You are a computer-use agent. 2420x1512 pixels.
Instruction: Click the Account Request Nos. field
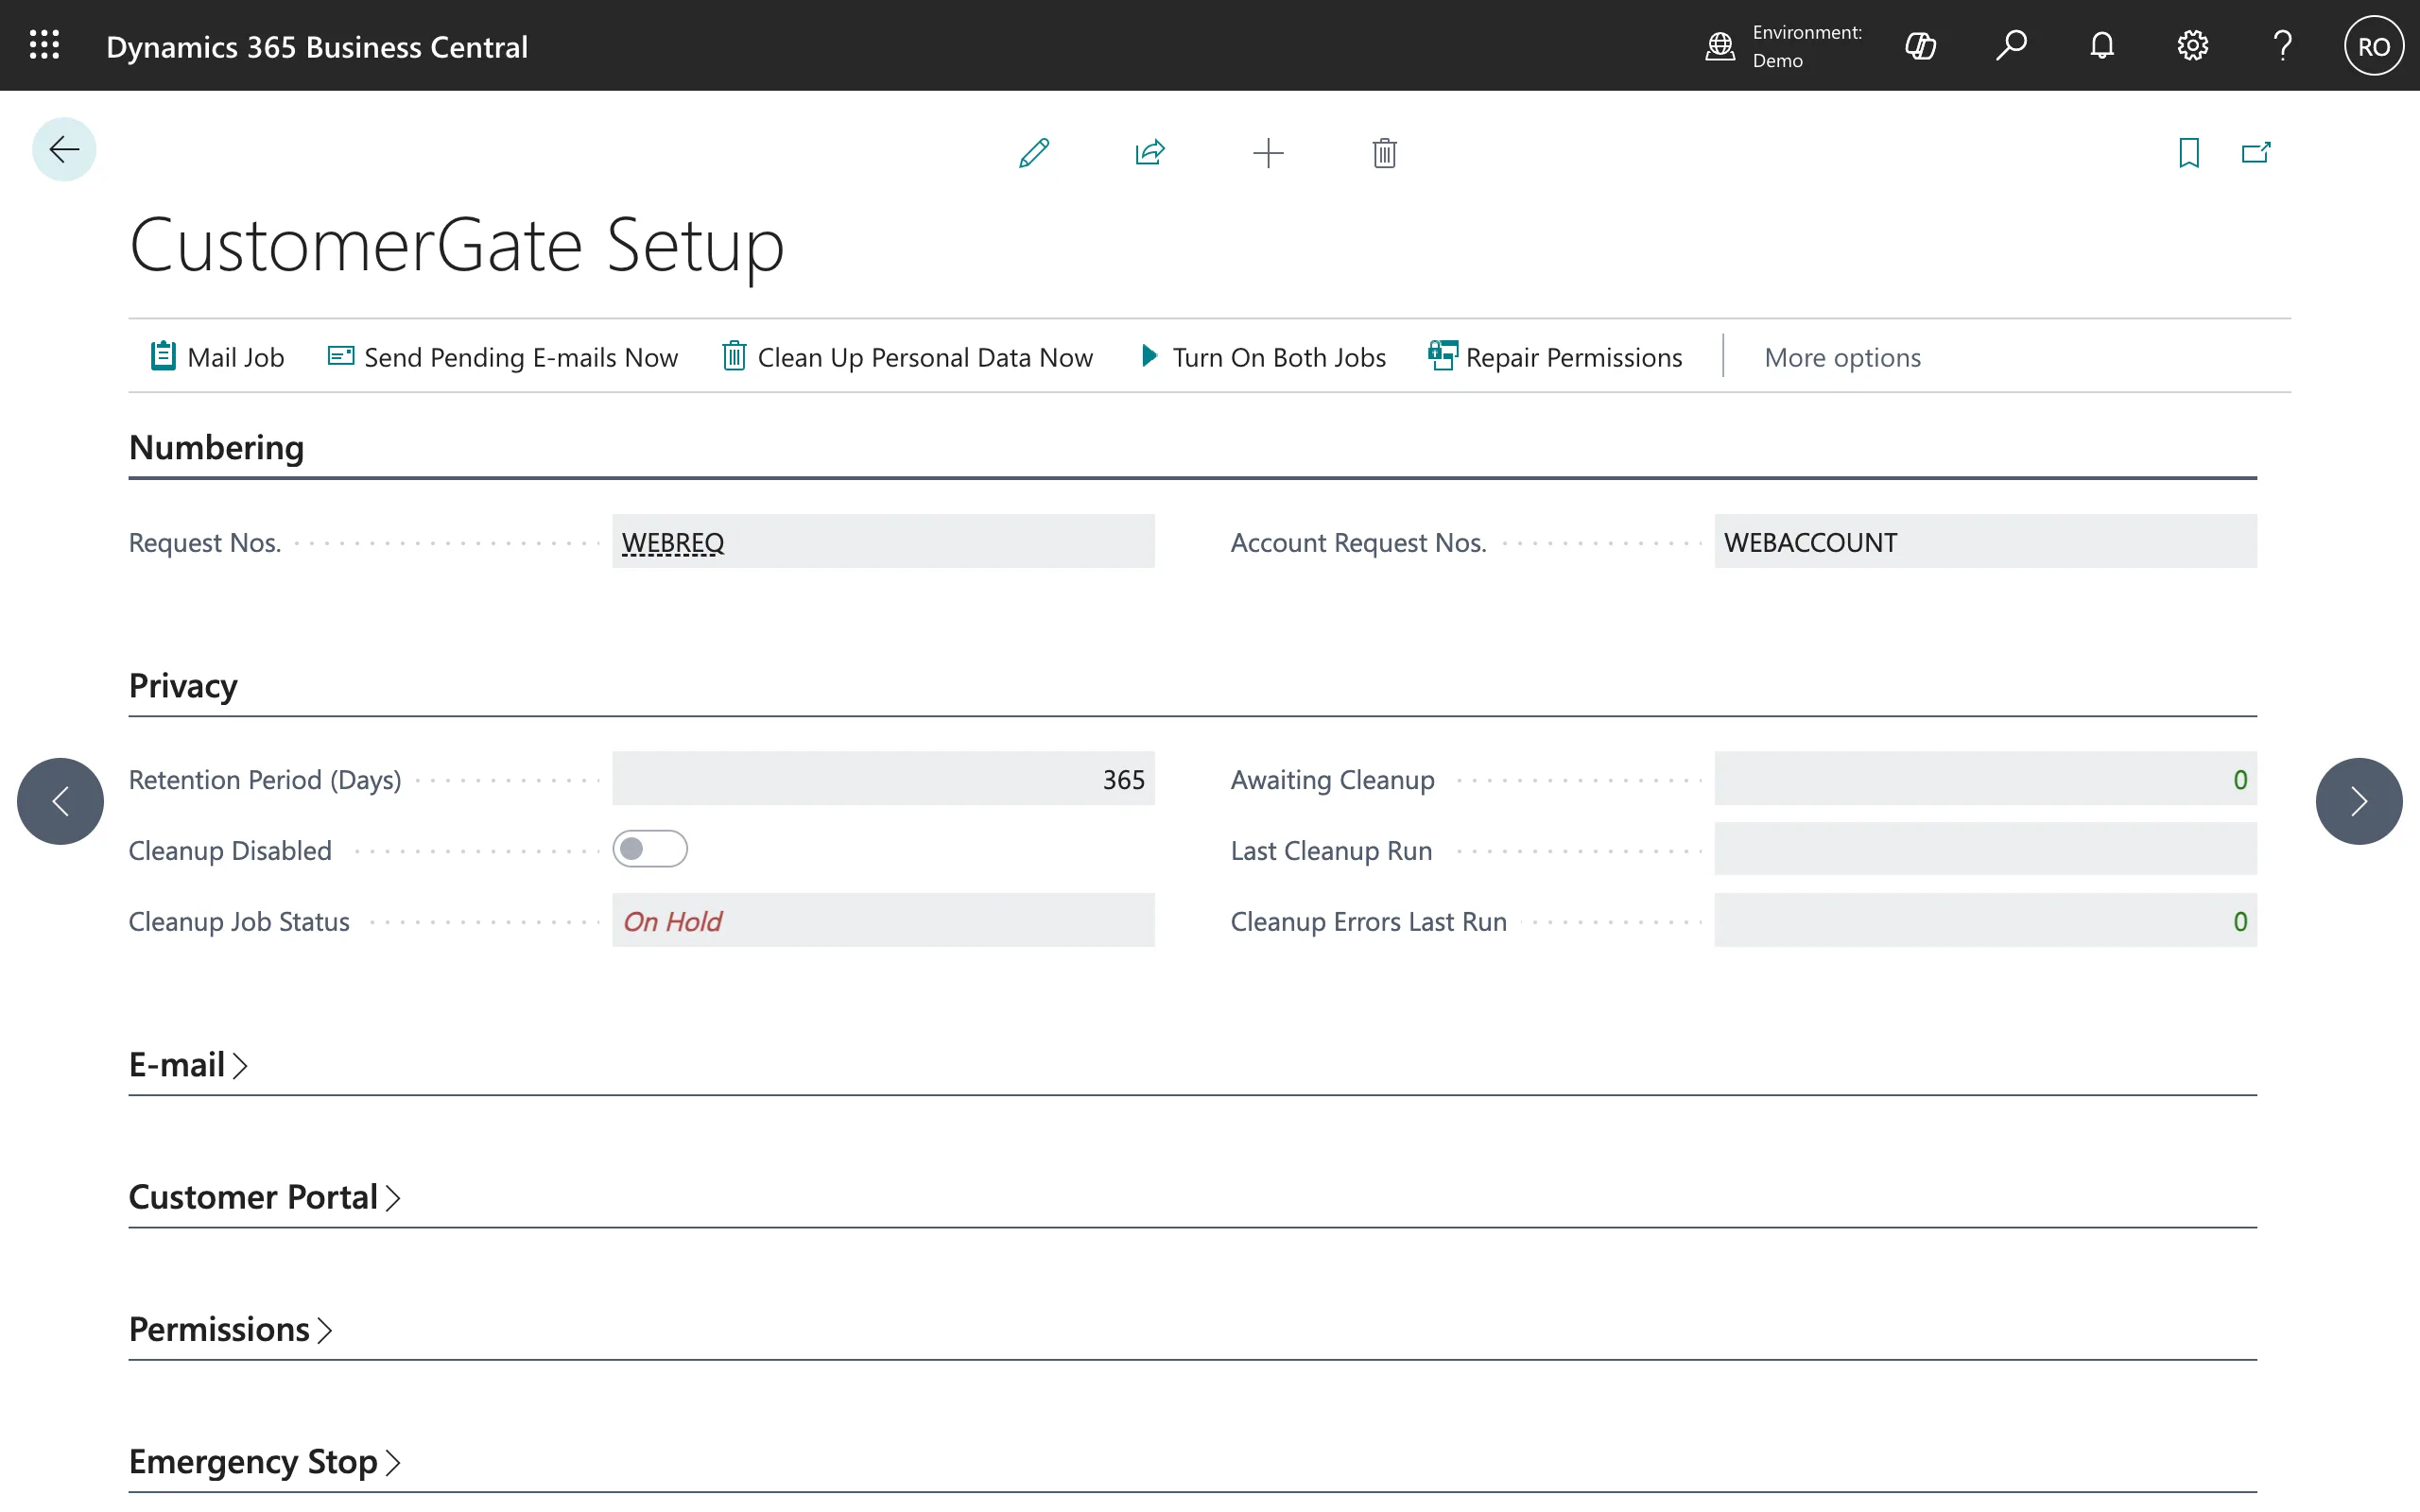tap(1985, 541)
